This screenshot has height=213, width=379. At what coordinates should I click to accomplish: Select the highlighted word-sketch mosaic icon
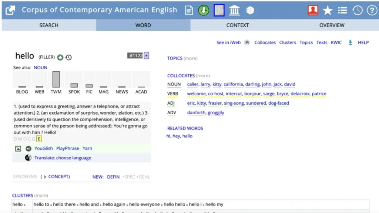pos(219,10)
